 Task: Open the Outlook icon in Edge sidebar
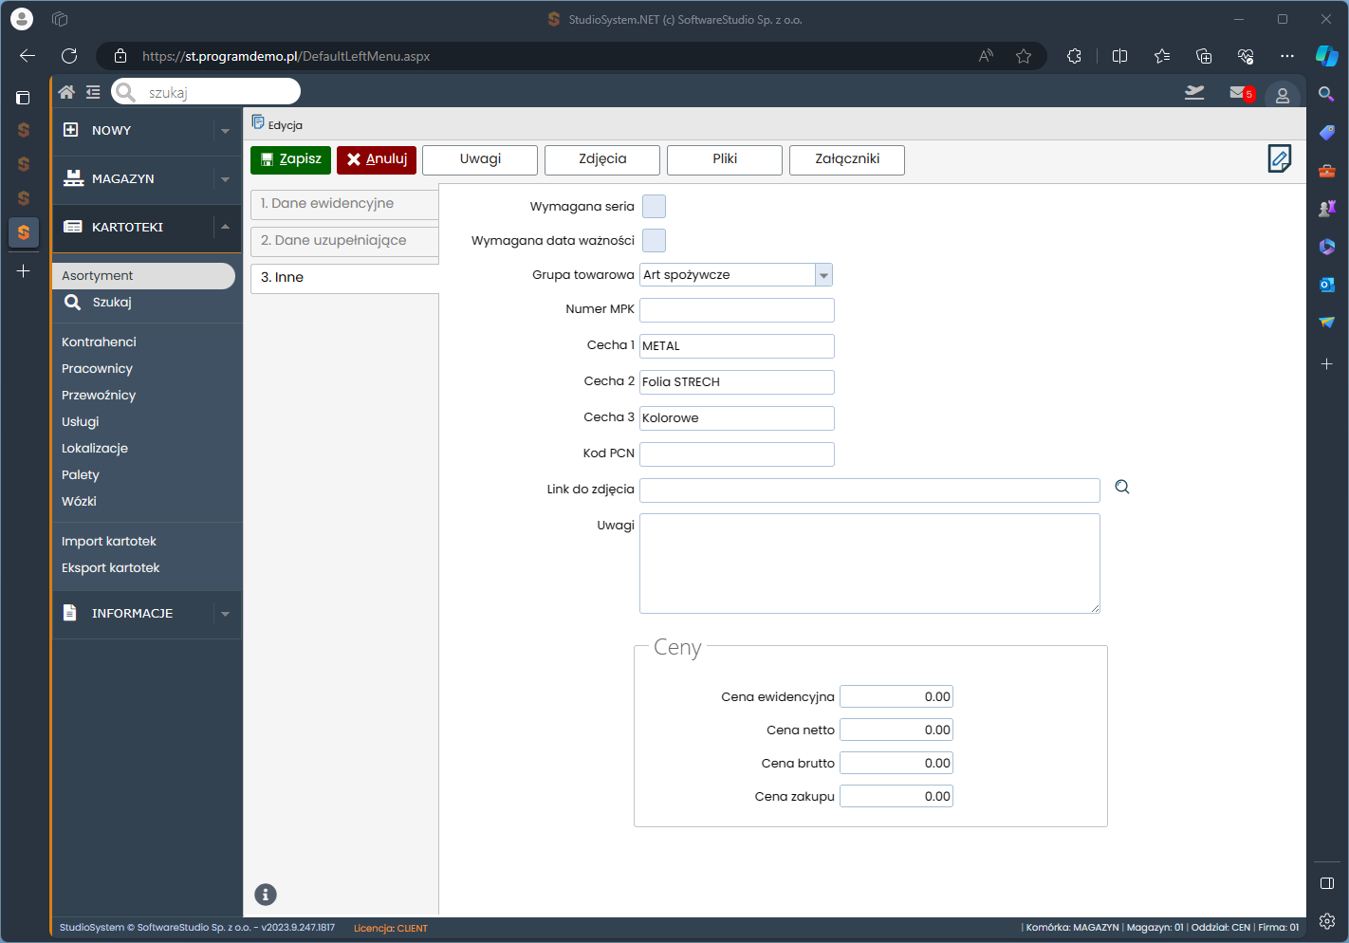1326,284
